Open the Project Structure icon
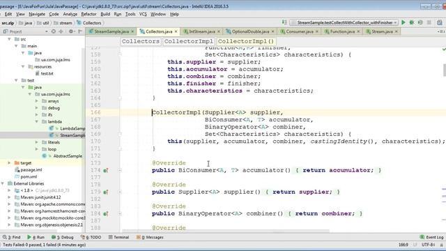The width and height of the screenshot is (446, 251). point(440,22)
